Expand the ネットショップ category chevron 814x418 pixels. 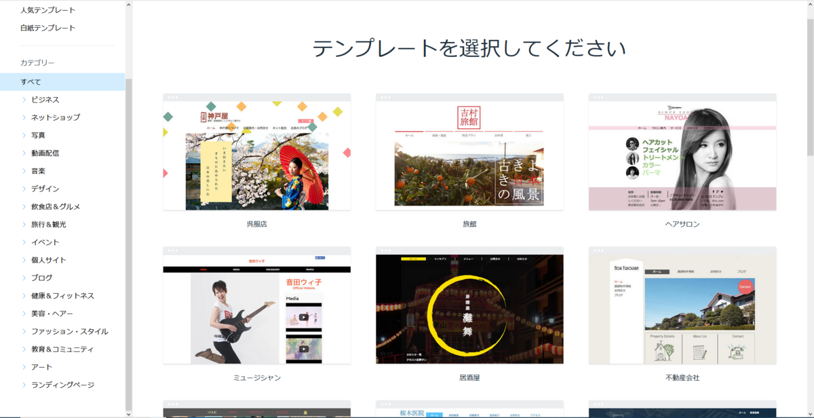24,117
